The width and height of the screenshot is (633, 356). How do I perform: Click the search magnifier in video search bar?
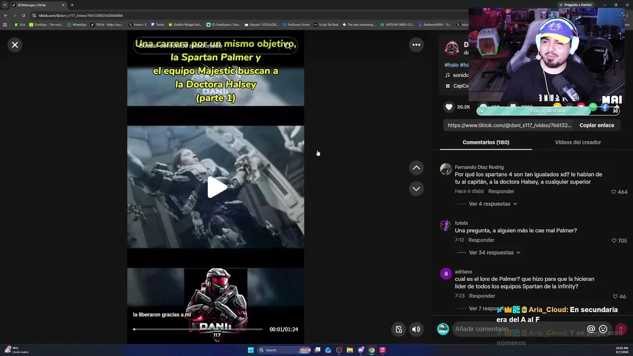pos(288,46)
